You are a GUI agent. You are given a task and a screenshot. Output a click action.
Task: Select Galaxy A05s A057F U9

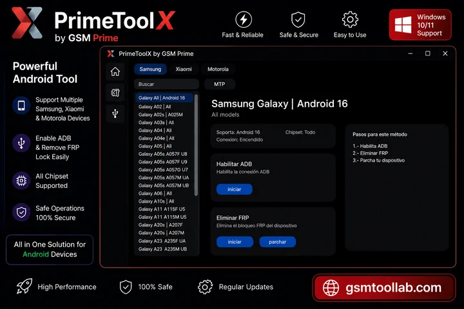(x=164, y=162)
